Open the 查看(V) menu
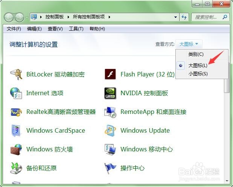Screen dimensions: 233x187 (x=55, y=28)
